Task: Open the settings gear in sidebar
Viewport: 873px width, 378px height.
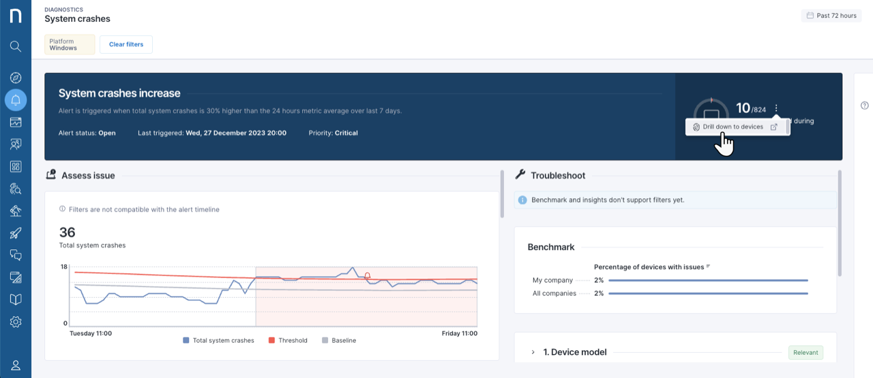Action: [x=16, y=321]
